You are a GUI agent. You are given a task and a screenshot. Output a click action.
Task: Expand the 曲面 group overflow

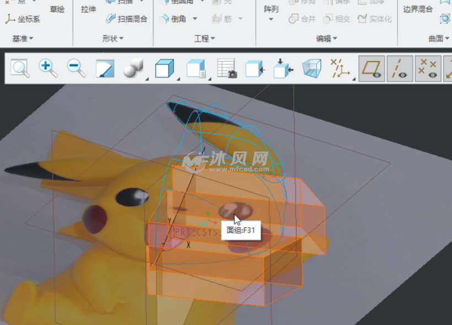pos(439,39)
